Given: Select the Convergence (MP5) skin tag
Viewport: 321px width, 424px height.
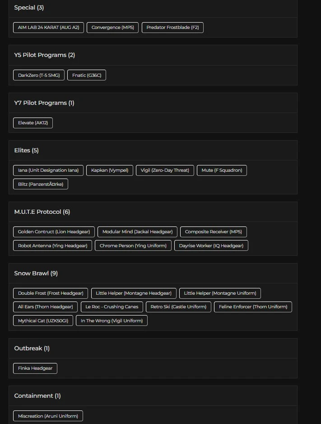Looking at the screenshot, I should tap(112, 28).
